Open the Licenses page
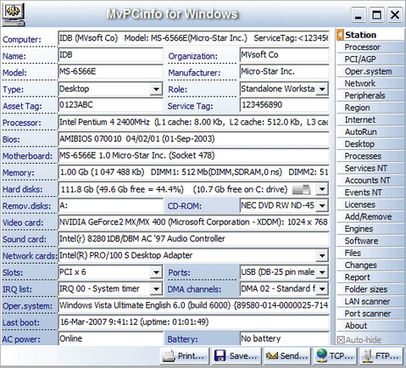This screenshot has height=368, width=406. 370,204
